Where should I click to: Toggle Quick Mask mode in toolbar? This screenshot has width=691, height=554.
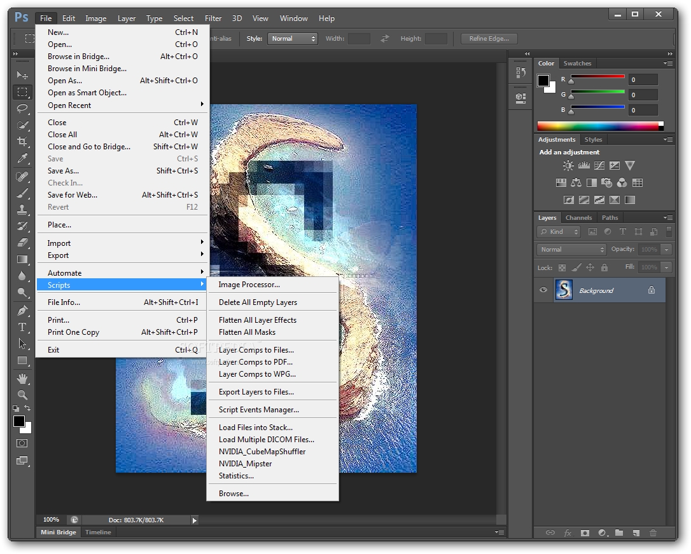coord(22,443)
